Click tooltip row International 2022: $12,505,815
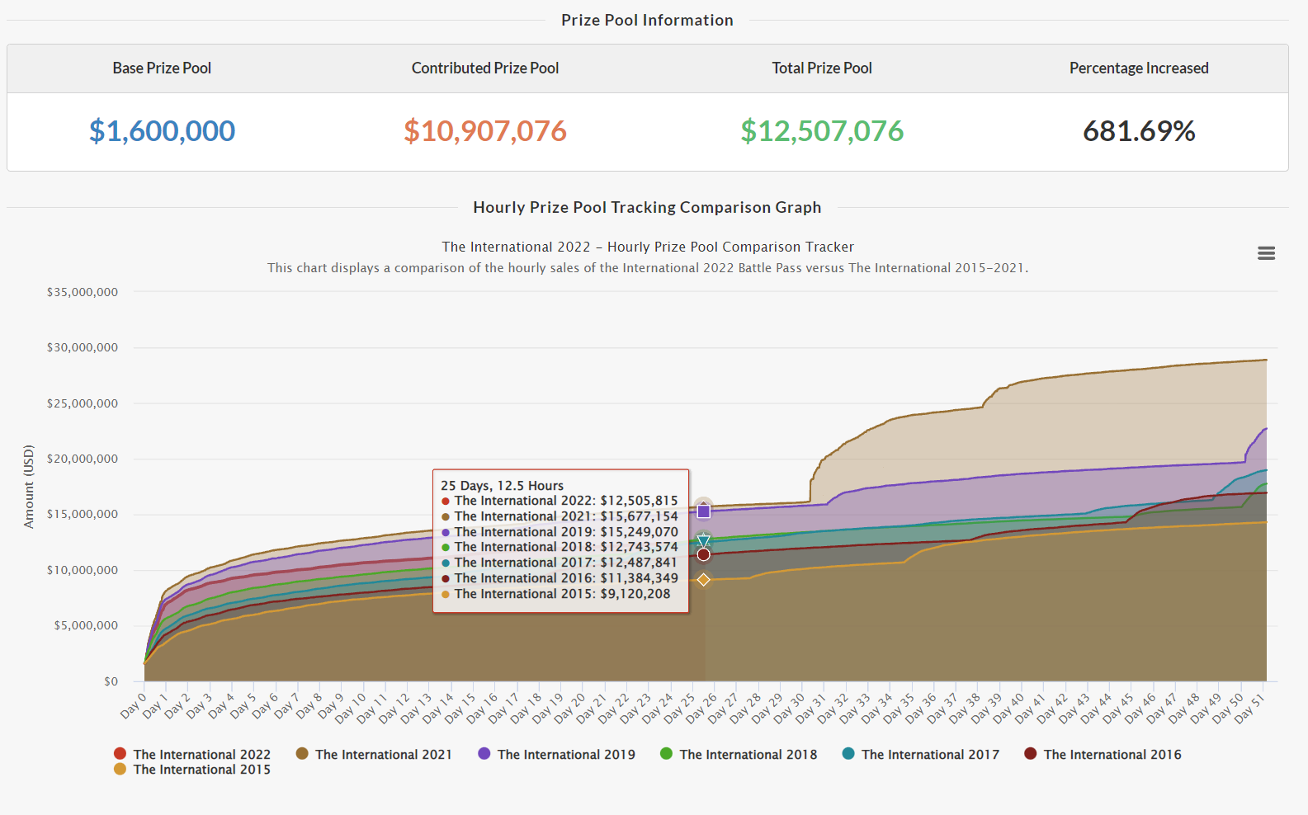This screenshot has width=1308, height=815. point(560,501)
